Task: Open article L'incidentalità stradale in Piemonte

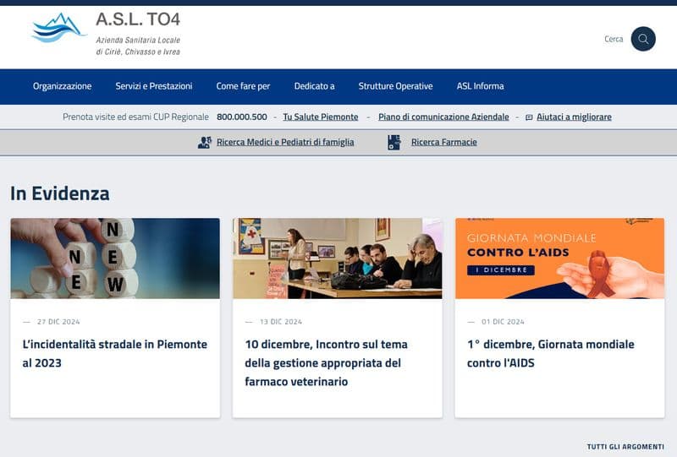Action: (x=115, y=354)
